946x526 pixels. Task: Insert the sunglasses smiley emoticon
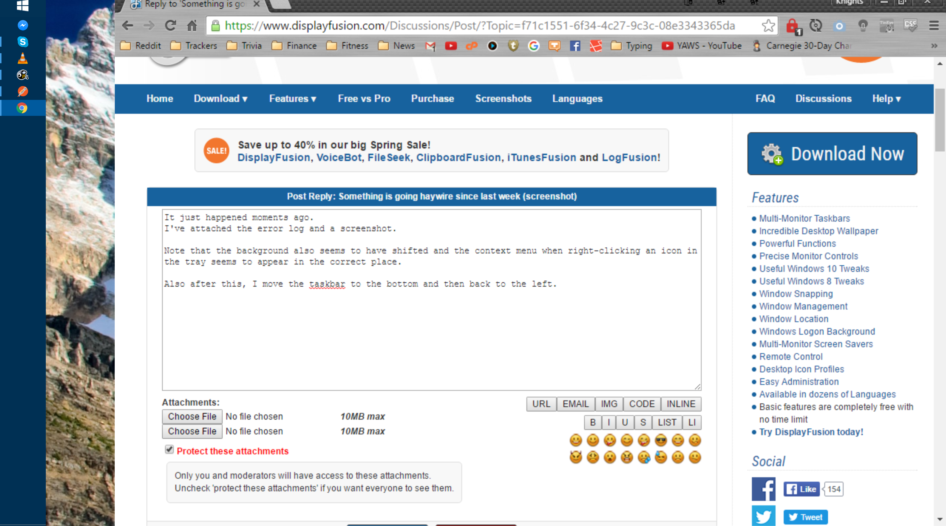pyautogui.click(x=661, y=440)
